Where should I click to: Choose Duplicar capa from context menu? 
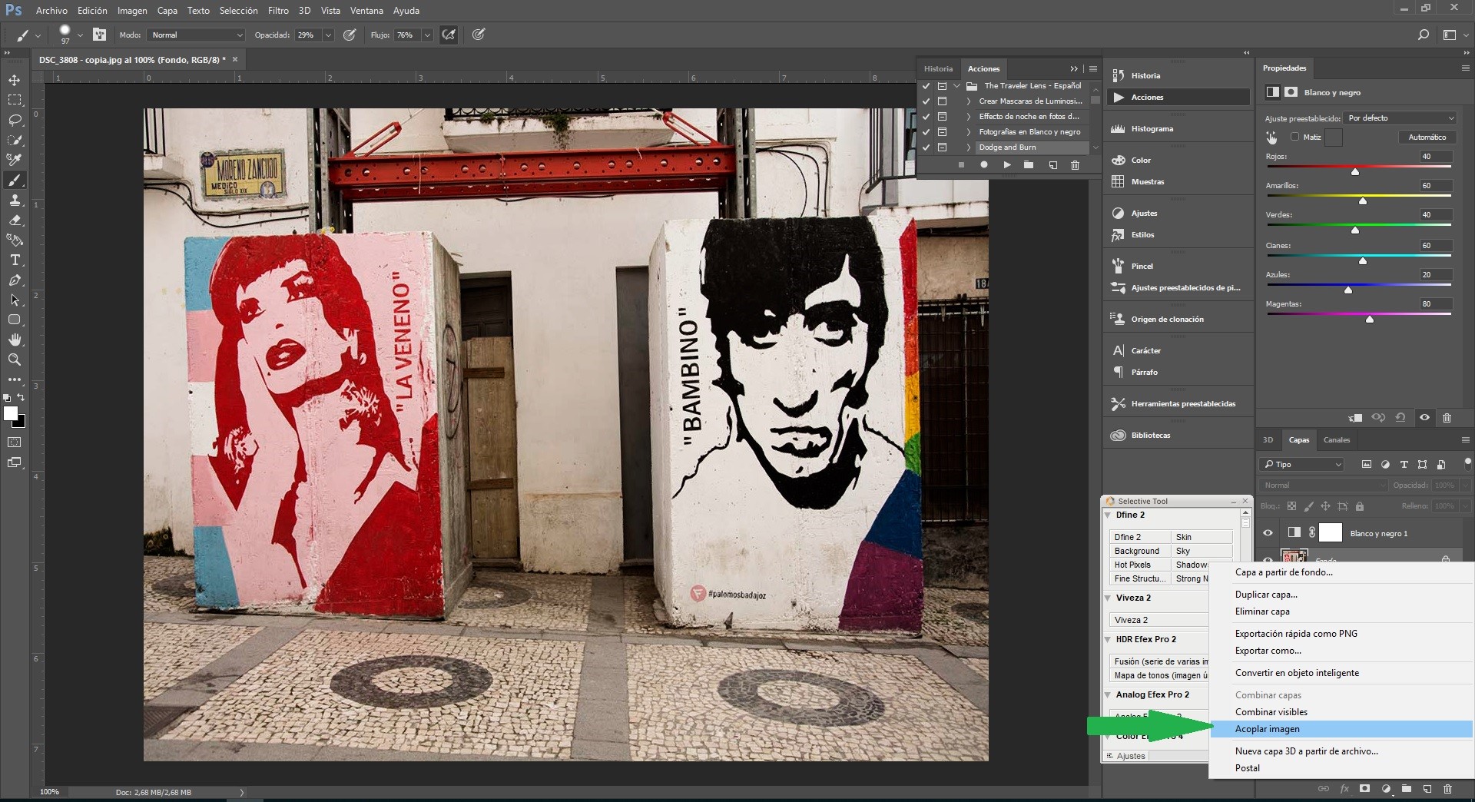(1341, 595)
